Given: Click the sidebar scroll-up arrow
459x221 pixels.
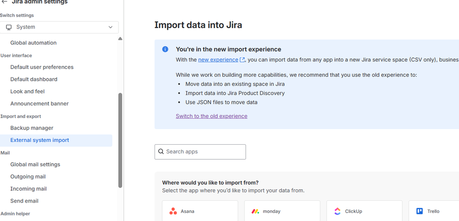Looking at the screenshot, I should tap(120, 39).
